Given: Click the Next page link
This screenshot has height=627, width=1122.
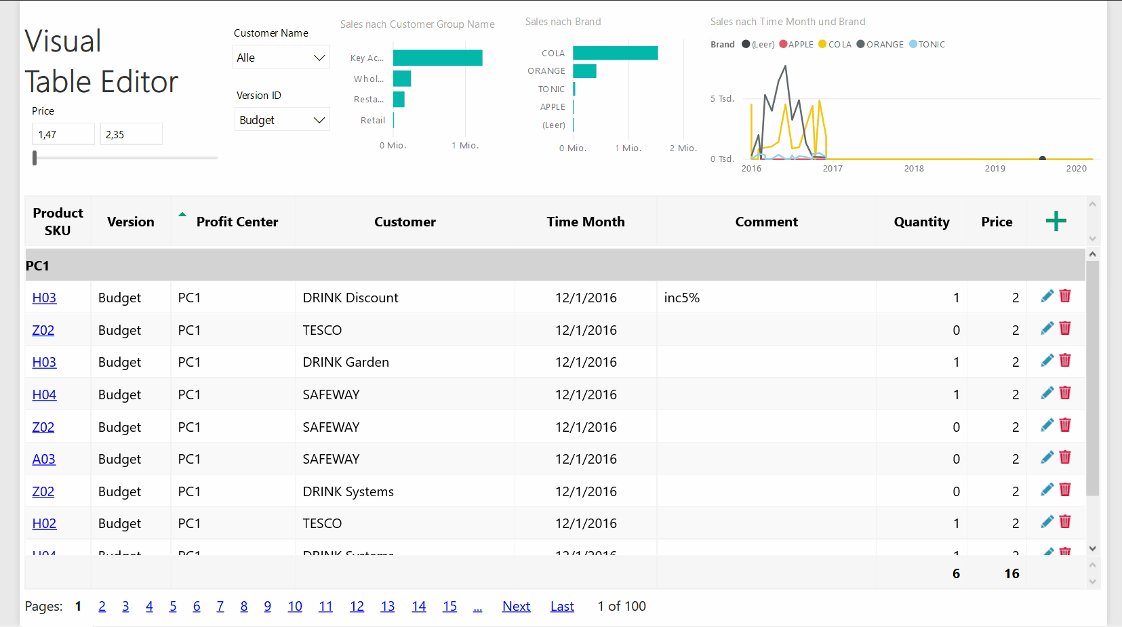Looking at the screenshot, I should pos(516,606).
